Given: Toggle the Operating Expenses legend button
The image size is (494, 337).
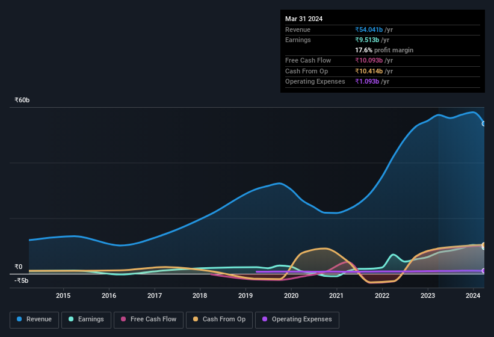Looking at the screenshot, I should point(297,320).
